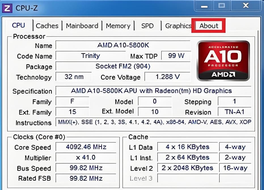Click the Instructions list field
Image resolution: width=264 pixels, height=190 pixels.
pos(153,122)
